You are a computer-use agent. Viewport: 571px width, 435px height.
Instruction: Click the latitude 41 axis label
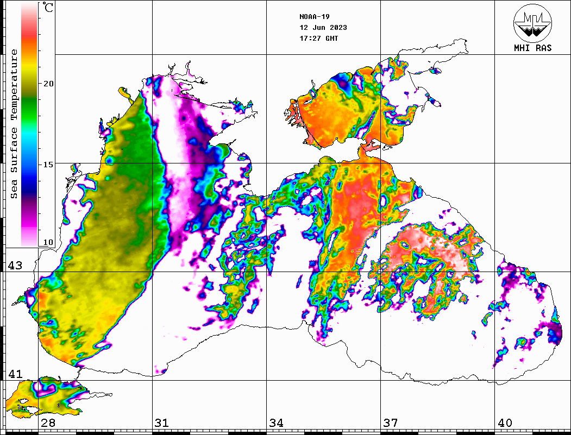(x=15, y=374)
